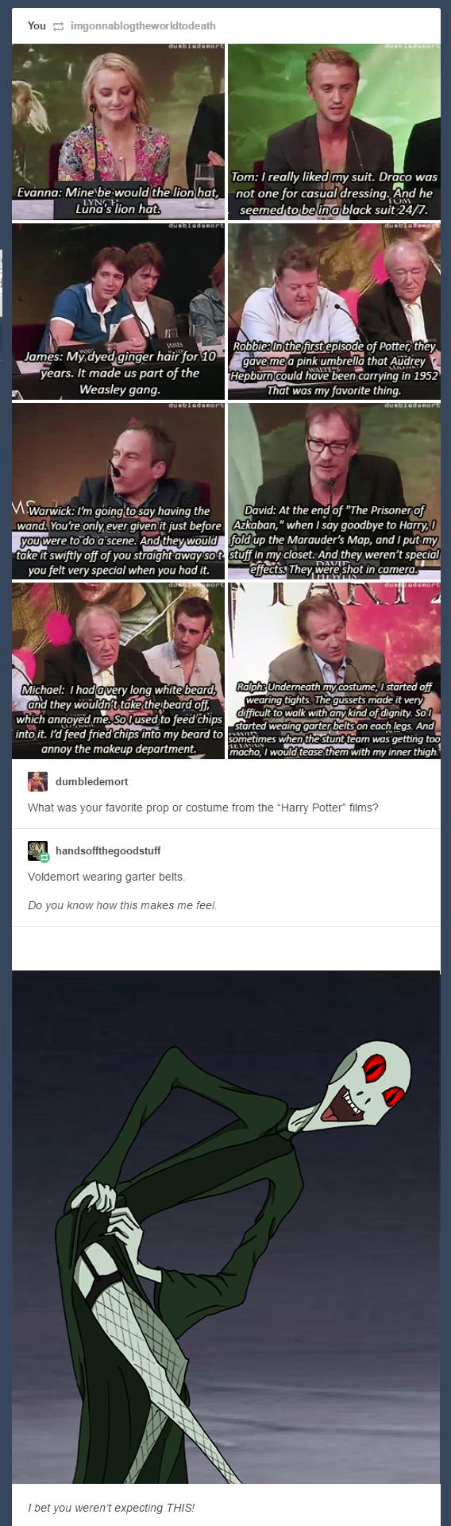
Task: Open Tom's black suit GIF panel
Action: click(333, 131)
